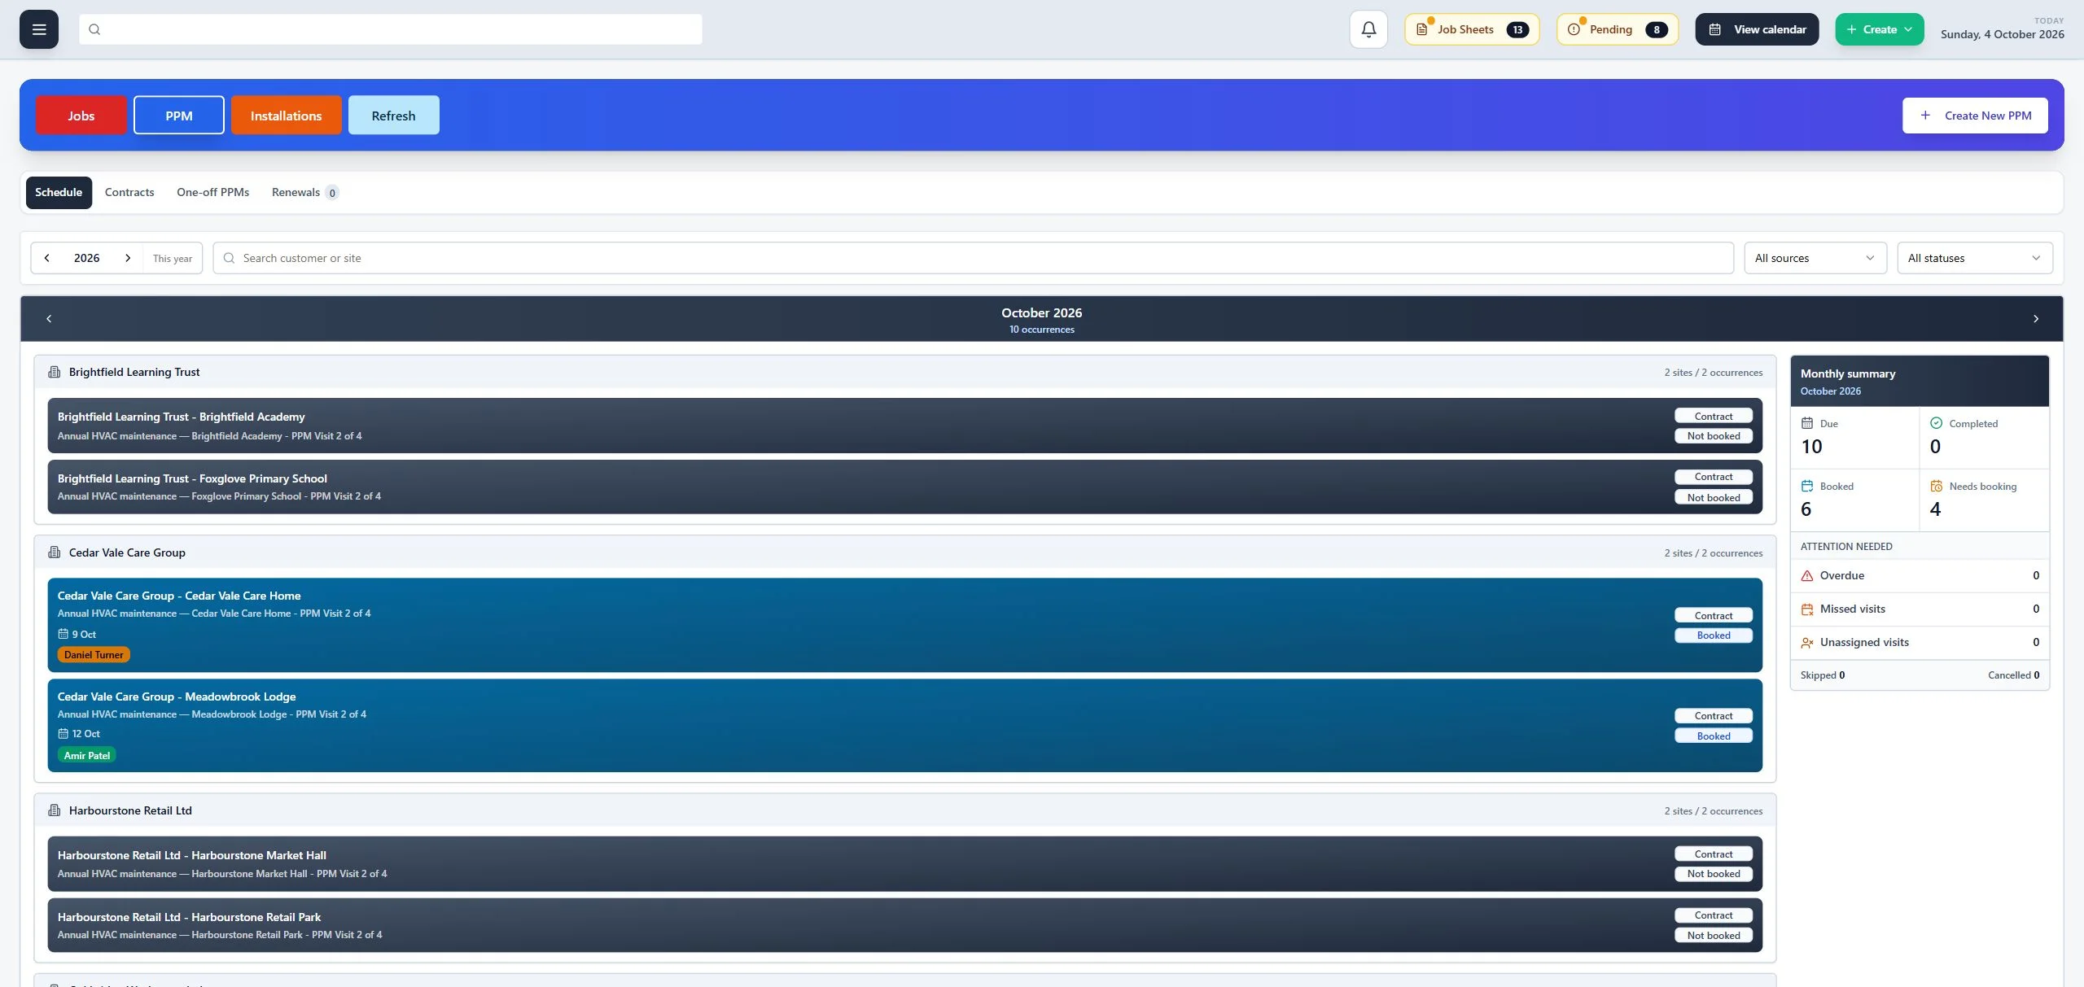Click the Overdue warning triangle icon
Viewport: 2084px width, 987px height.
click(1807, 575)
